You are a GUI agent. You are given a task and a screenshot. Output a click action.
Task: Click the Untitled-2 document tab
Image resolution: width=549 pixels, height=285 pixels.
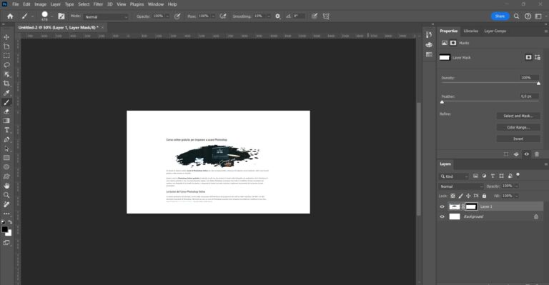click(58, 27)
